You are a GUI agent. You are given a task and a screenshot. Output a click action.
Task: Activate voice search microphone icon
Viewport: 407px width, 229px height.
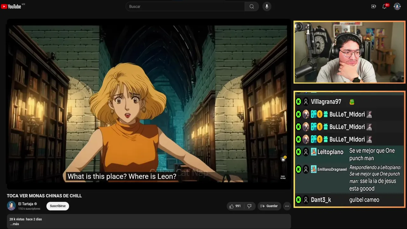tap(267, 6)
